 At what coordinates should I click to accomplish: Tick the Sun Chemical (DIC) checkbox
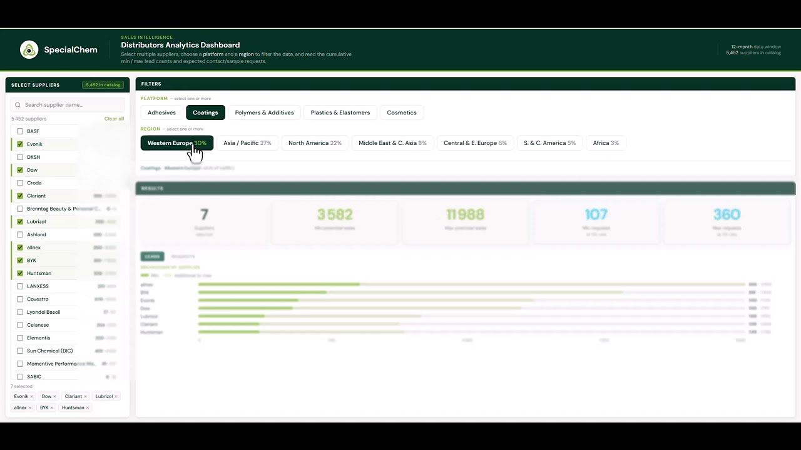(x=20, y=351)
